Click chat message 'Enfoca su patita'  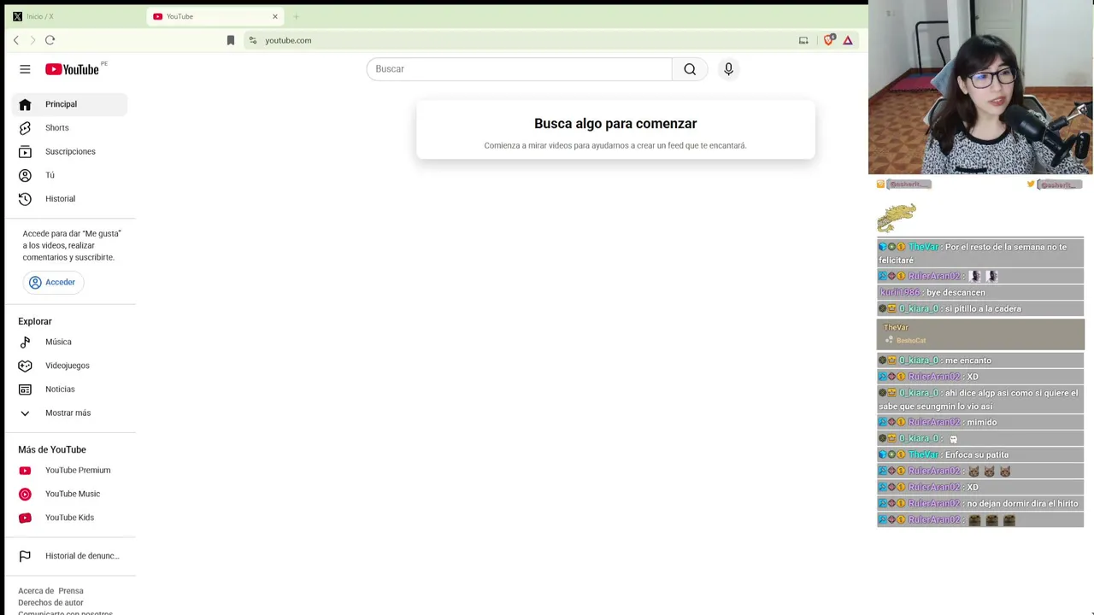point(977,454)
